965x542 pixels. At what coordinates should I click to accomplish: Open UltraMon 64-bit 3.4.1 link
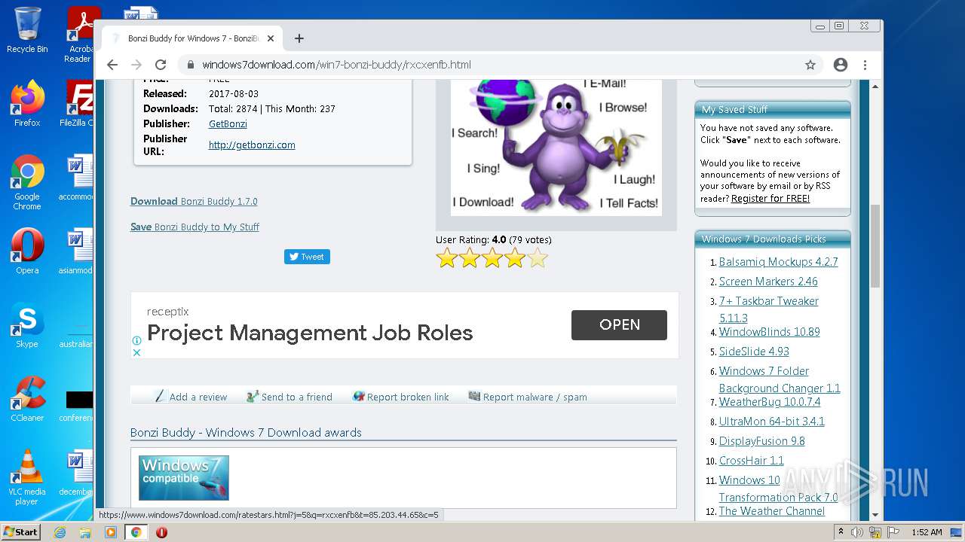click(772, 422)
